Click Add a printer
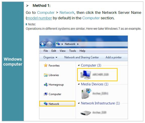 pos(114,57)
